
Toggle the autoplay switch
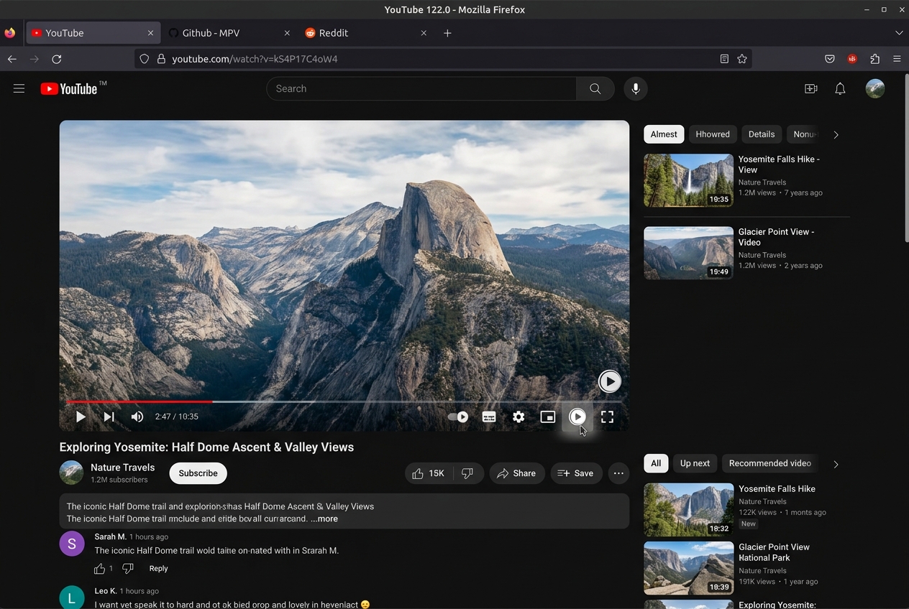coord(458,417)
